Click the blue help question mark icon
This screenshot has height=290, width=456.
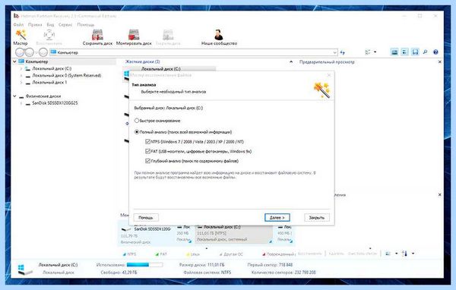[x=435, y=52]
